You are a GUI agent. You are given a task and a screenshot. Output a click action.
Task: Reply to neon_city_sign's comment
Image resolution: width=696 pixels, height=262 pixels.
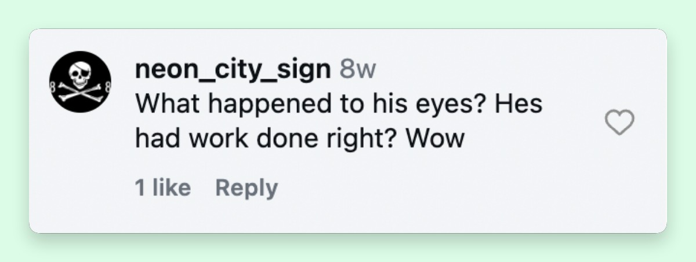tap(246, 189)
